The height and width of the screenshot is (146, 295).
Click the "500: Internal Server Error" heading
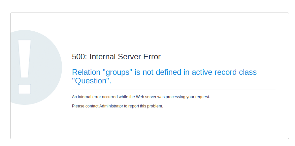click(x=116, y=57)
